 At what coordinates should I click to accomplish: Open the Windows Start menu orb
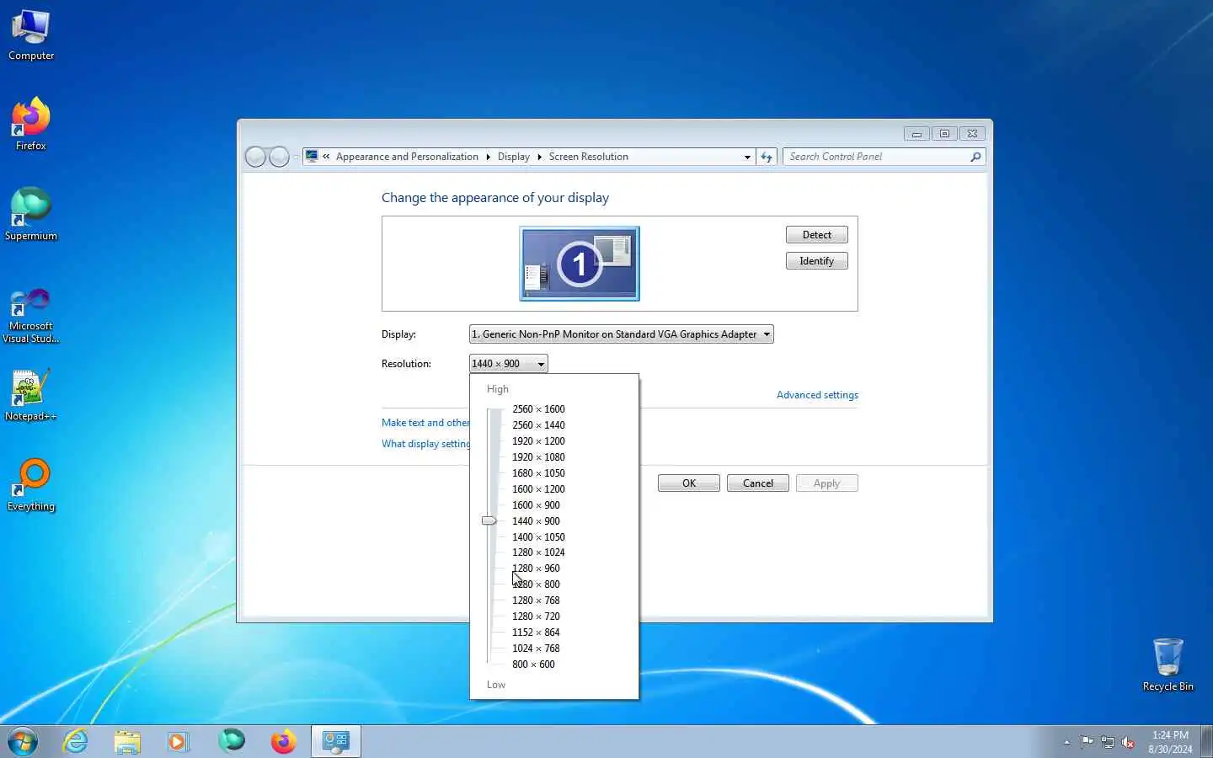(23, 741)
